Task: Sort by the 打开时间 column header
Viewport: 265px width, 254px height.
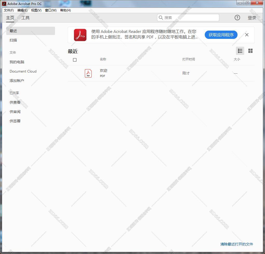Action: coord(189,59)
